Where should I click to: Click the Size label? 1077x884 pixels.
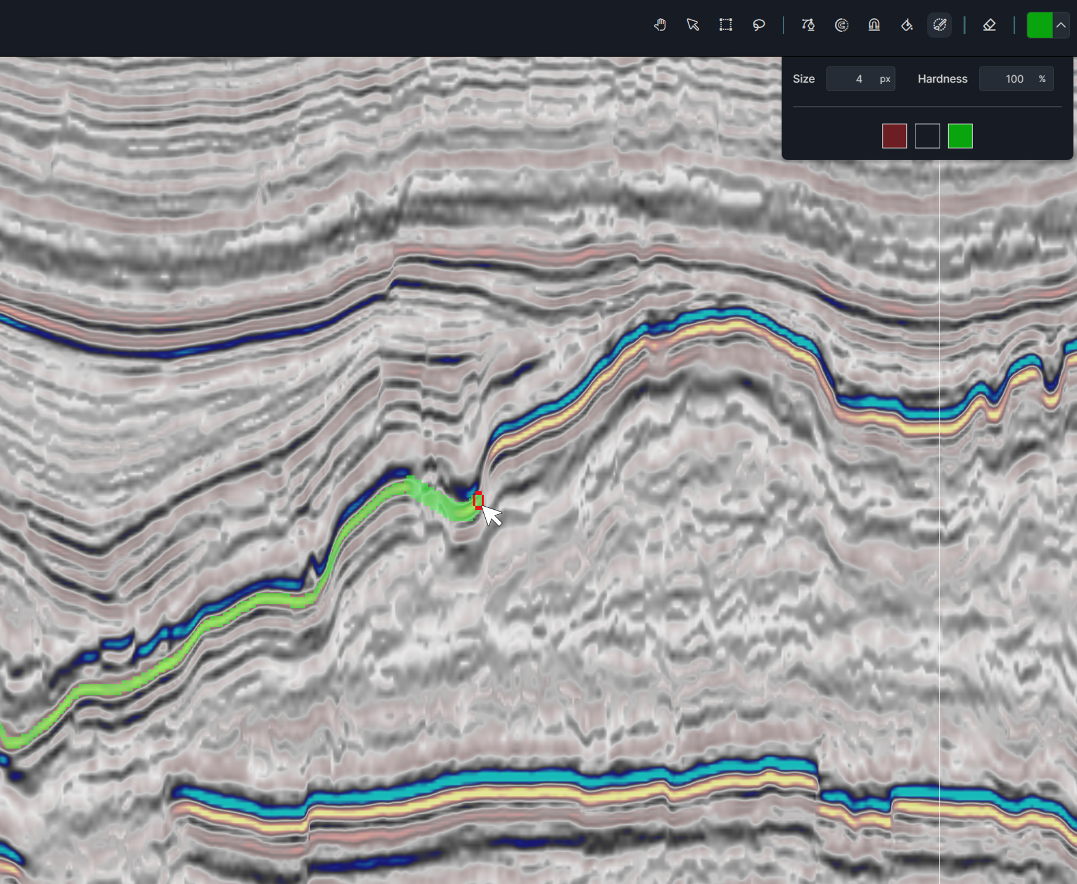(x=804, y=79)
